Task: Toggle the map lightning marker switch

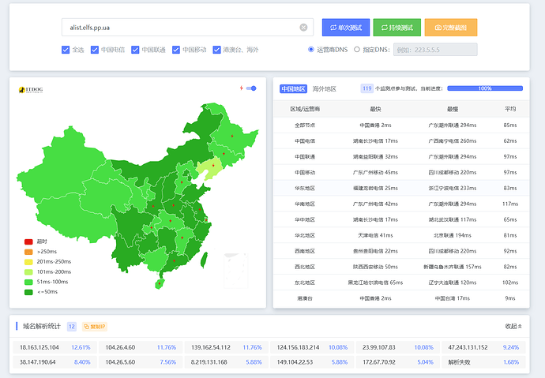Action: click(251, 88)
